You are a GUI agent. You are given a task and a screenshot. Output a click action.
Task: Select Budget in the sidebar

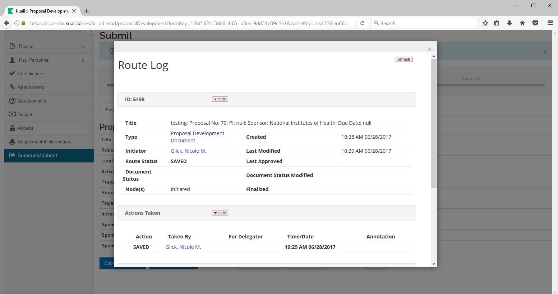25,115
